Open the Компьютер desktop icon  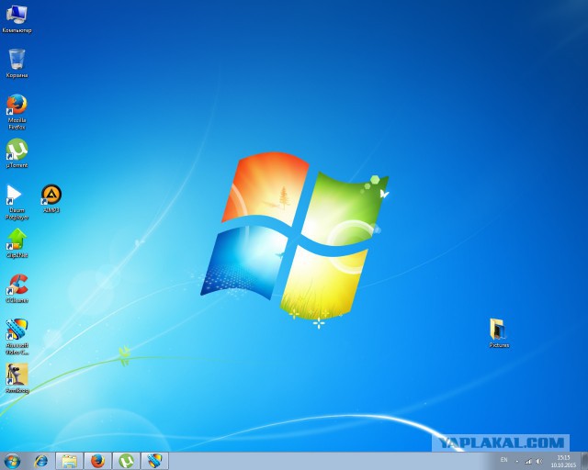(17, 18)
